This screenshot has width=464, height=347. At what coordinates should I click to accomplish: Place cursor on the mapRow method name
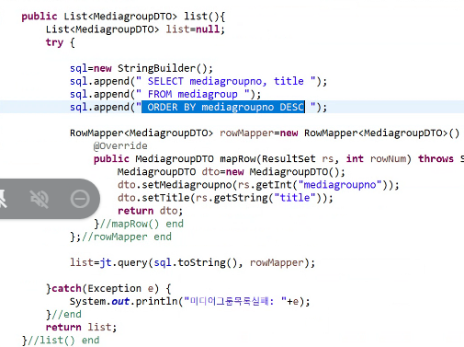(x=238, y=158)
